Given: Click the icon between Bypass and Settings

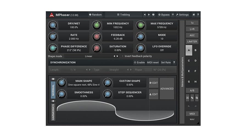Looking at the screenshot, I should (173, 15).
